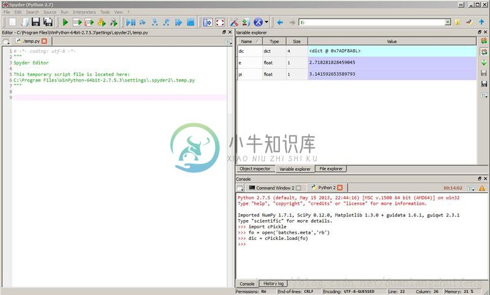This screenshot has width=490, height=295.
Task: Open run configuration icon
Action: pos(102,22)
